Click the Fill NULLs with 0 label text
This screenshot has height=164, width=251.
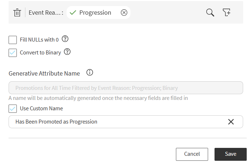click(39, 40)
